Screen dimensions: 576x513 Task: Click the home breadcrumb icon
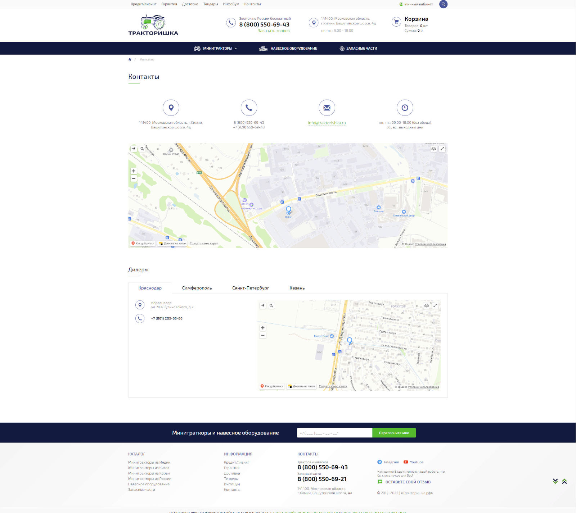pyautogui.click(x=130, y=59)
